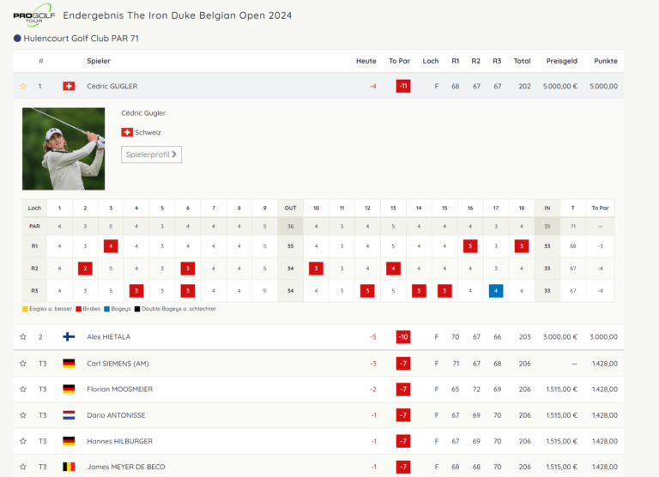Screen dimensions: 659x477
Task: Toggle favorite star for Cédric Gugler
Action: click(23, 86)
